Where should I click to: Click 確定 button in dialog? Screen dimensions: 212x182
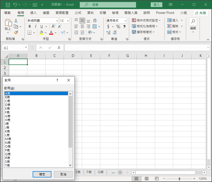coord(42,174)
